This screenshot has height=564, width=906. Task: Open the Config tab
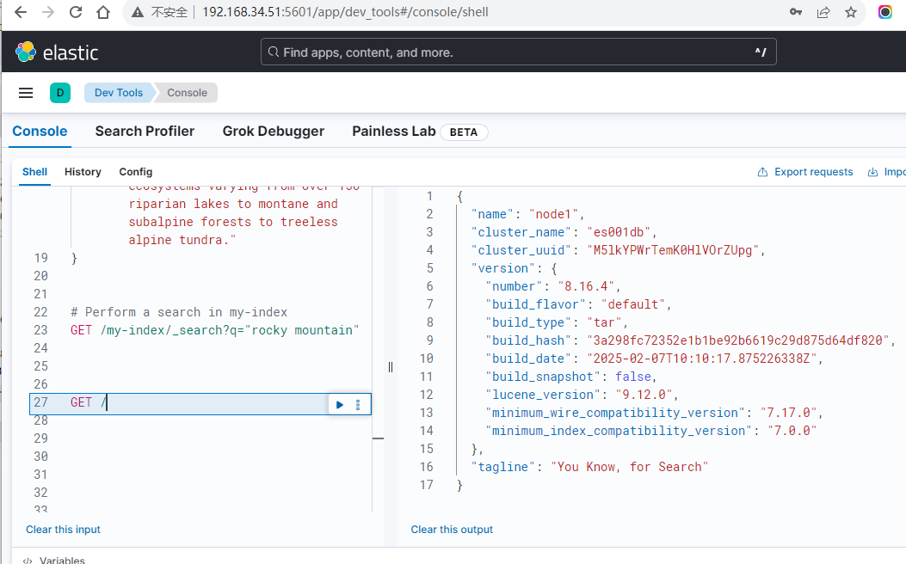[135, 172]
